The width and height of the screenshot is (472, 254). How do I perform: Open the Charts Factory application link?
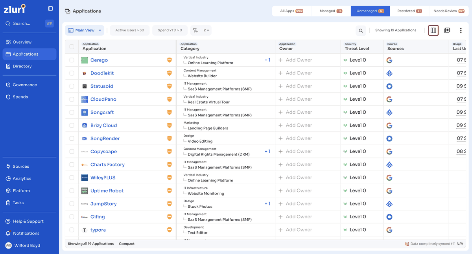click(107, 165)
